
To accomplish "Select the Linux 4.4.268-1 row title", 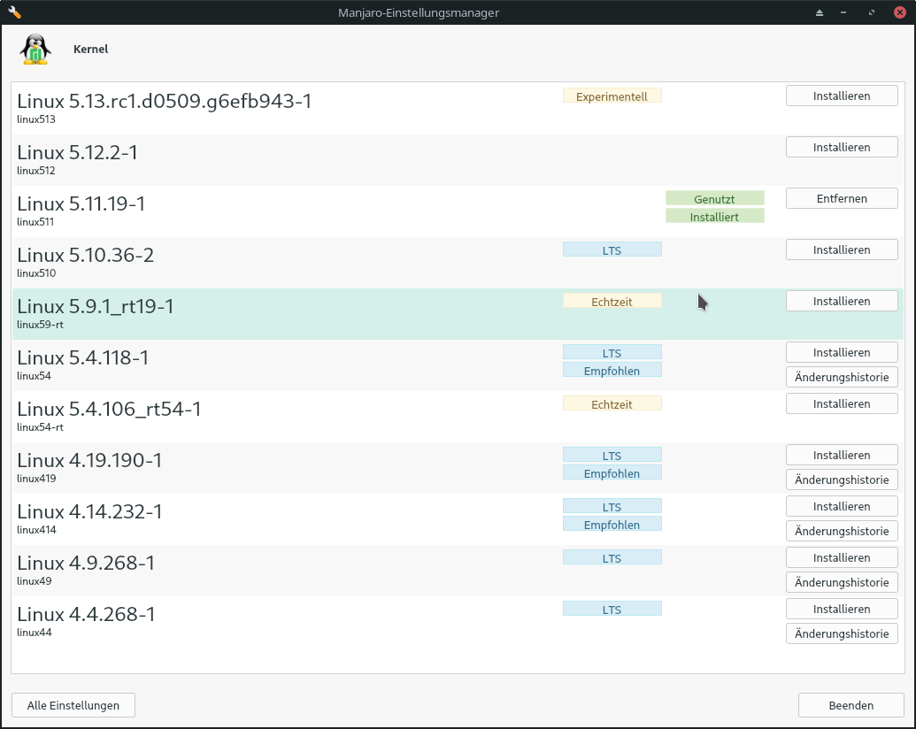I will pyautogui.click(x=86, y=615).
